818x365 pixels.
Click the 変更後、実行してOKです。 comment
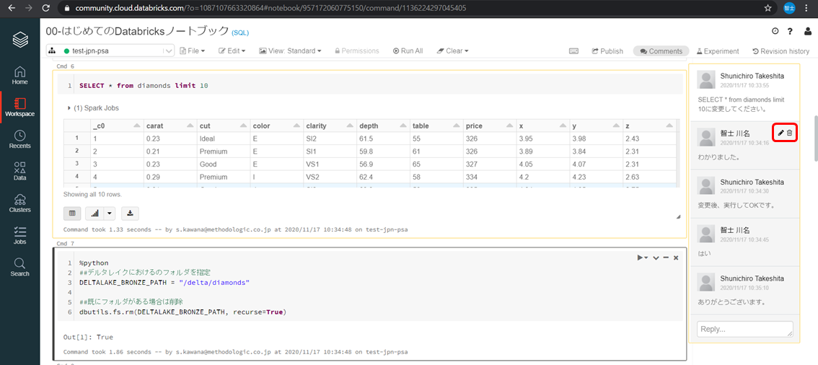click(x=736, y=205)
